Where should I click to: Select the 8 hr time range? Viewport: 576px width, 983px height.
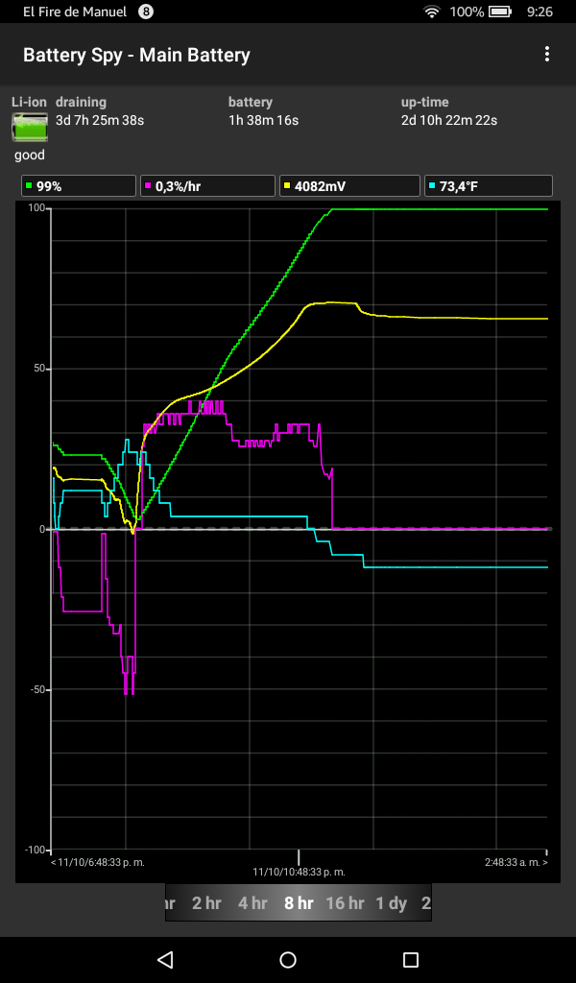click(299, 903)
